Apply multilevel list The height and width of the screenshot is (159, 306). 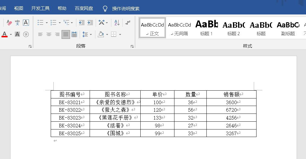(x=66, y=23)
